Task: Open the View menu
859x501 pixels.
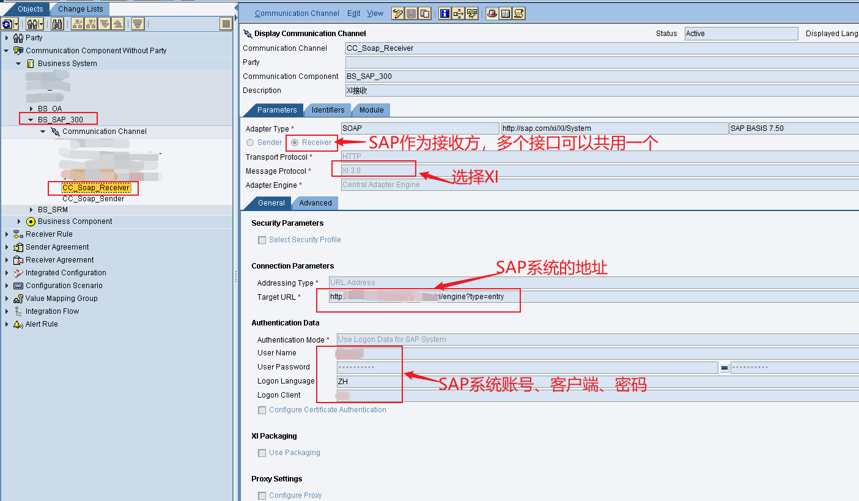Action: pyautogui.click(x=375, y=13)
